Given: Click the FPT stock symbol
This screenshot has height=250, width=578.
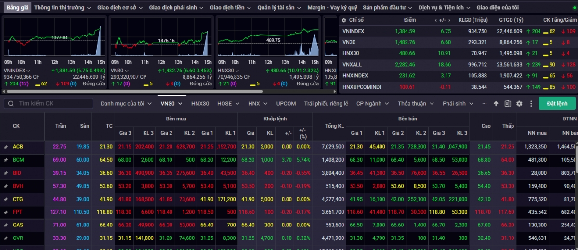Looking at the screenshot, I should point(18,212).
